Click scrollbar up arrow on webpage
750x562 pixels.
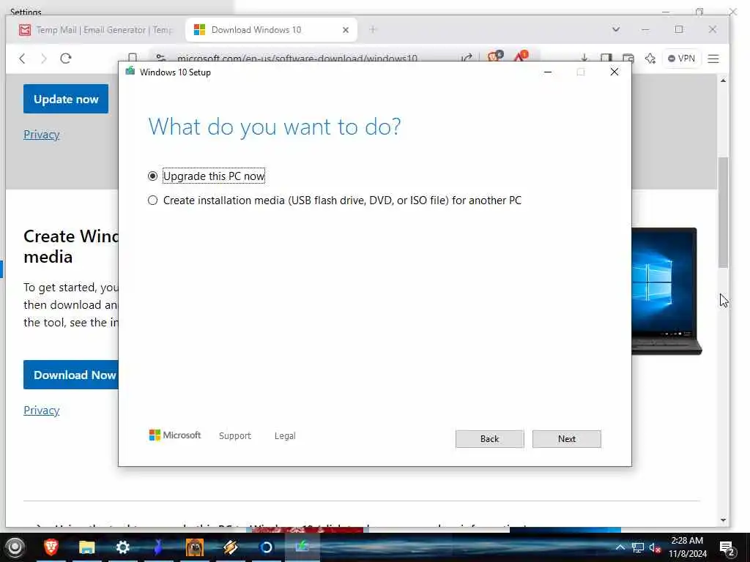[723, 80]
